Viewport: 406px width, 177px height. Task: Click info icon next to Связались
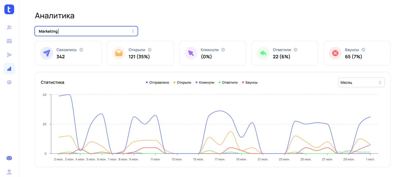[81, 50]
